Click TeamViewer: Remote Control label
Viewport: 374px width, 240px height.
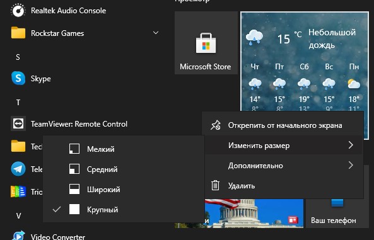pos(79,124)
